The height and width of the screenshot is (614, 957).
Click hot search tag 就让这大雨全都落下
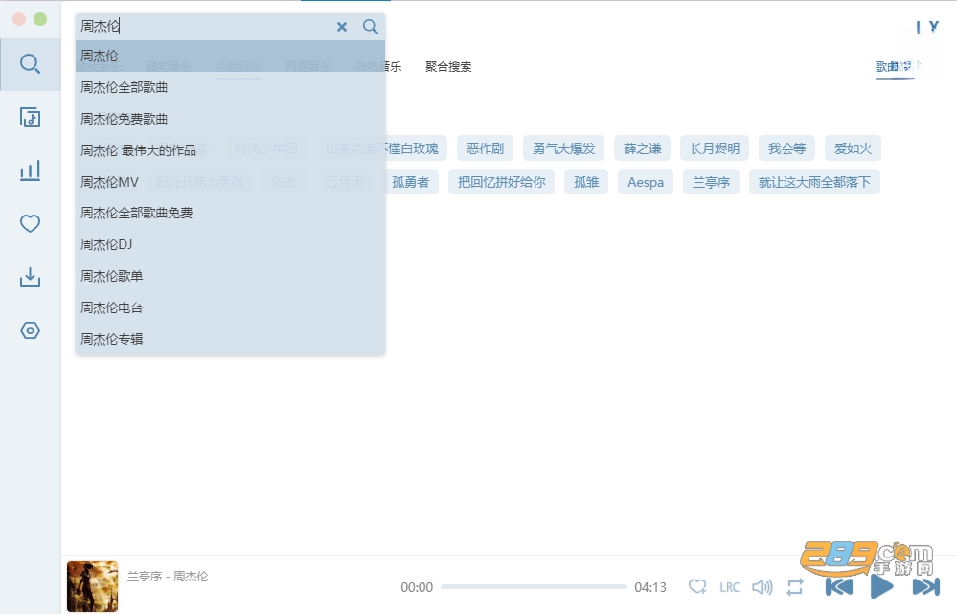[815, 182]
